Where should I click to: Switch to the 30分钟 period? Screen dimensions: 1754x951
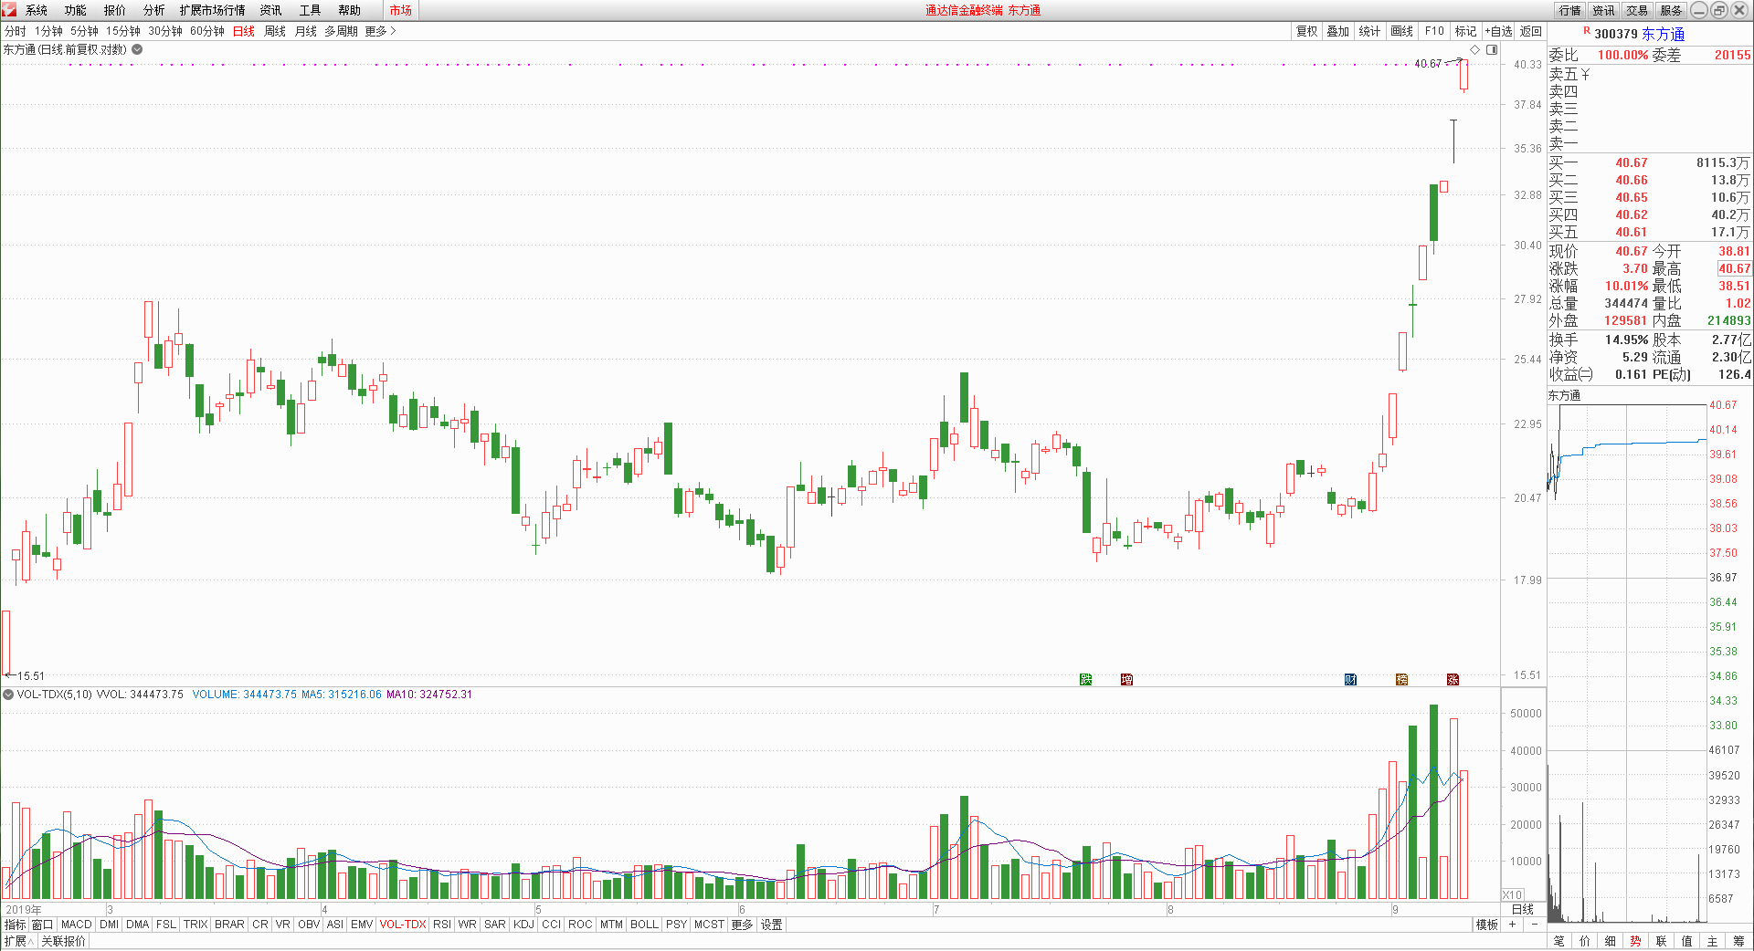pyautogui.click(x=165, y=31)
